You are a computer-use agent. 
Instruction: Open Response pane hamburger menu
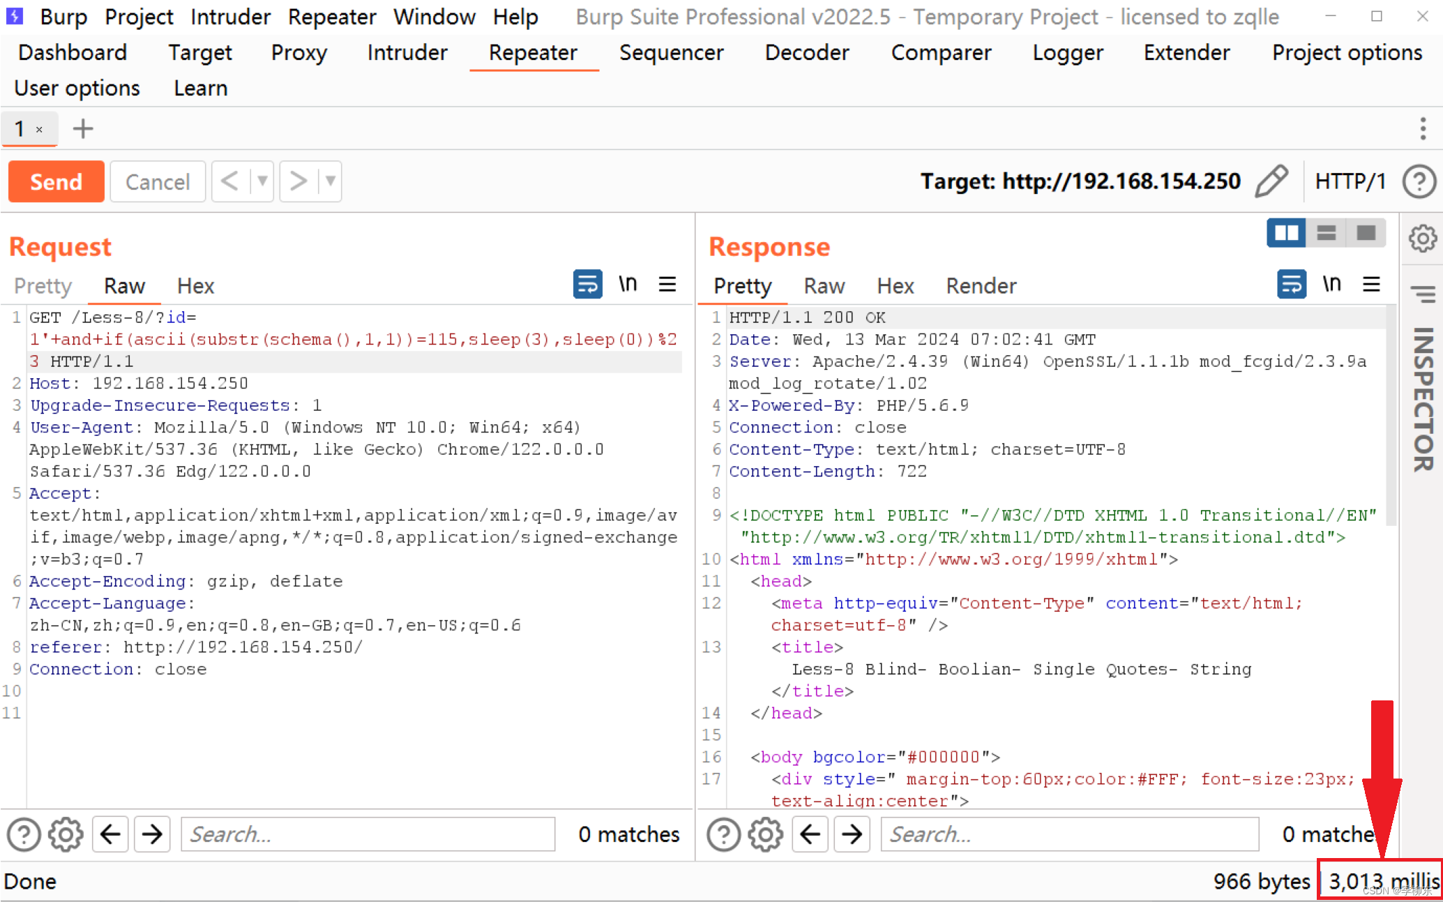1372,285
